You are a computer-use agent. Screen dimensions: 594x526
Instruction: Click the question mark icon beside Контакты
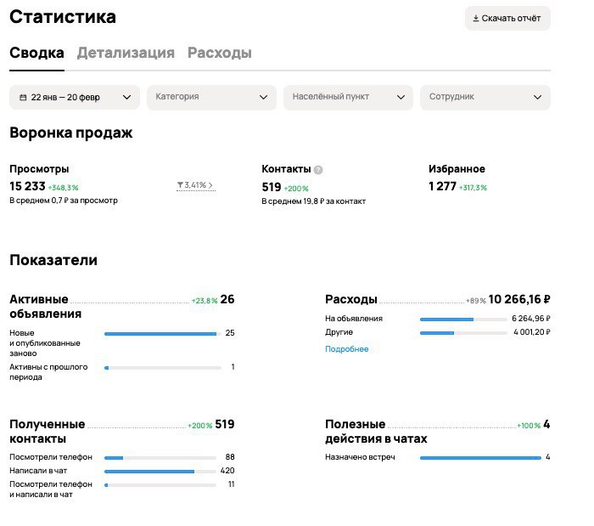(x=318, y=170)
